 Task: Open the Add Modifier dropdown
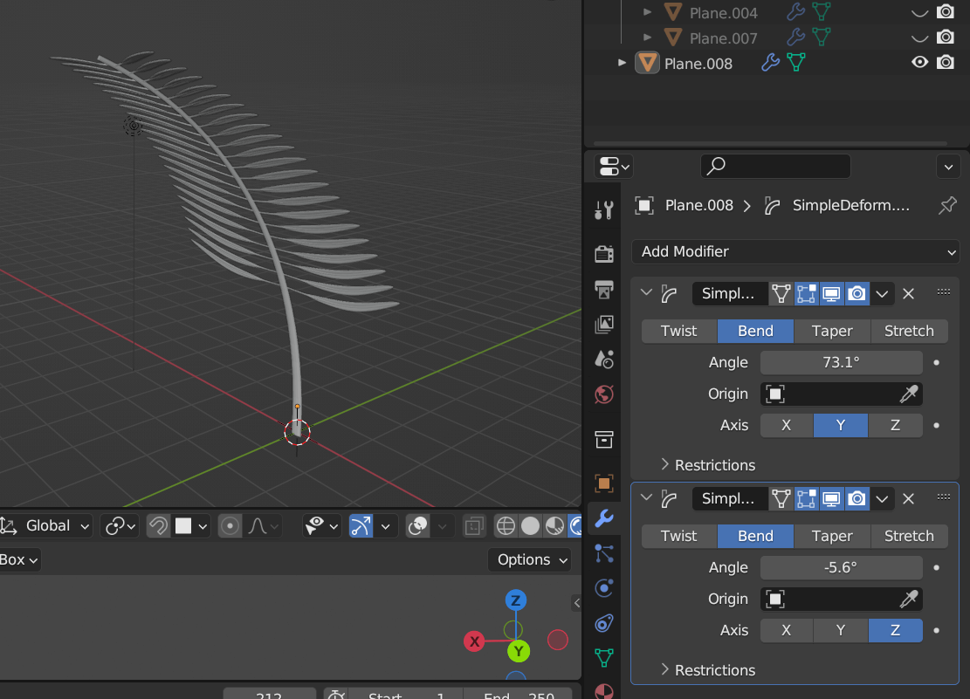tap(795, 252)
